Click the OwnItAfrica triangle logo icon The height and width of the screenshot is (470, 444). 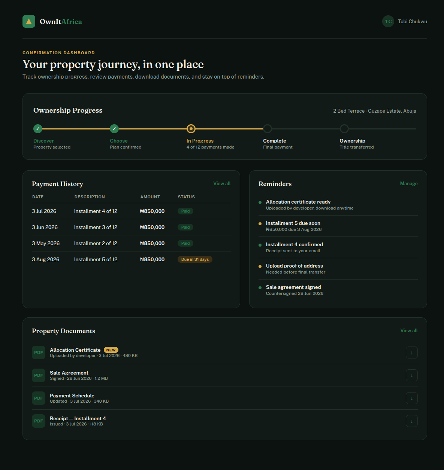tap(29, 21)
